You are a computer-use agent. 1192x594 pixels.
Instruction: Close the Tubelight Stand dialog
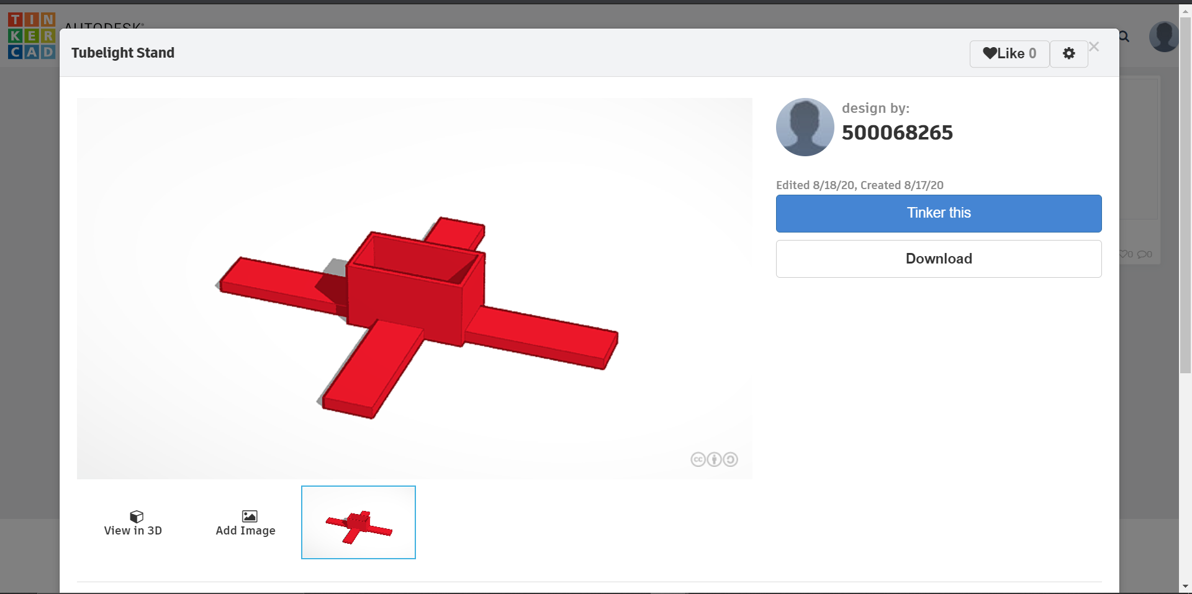[x=1093, y=46]
